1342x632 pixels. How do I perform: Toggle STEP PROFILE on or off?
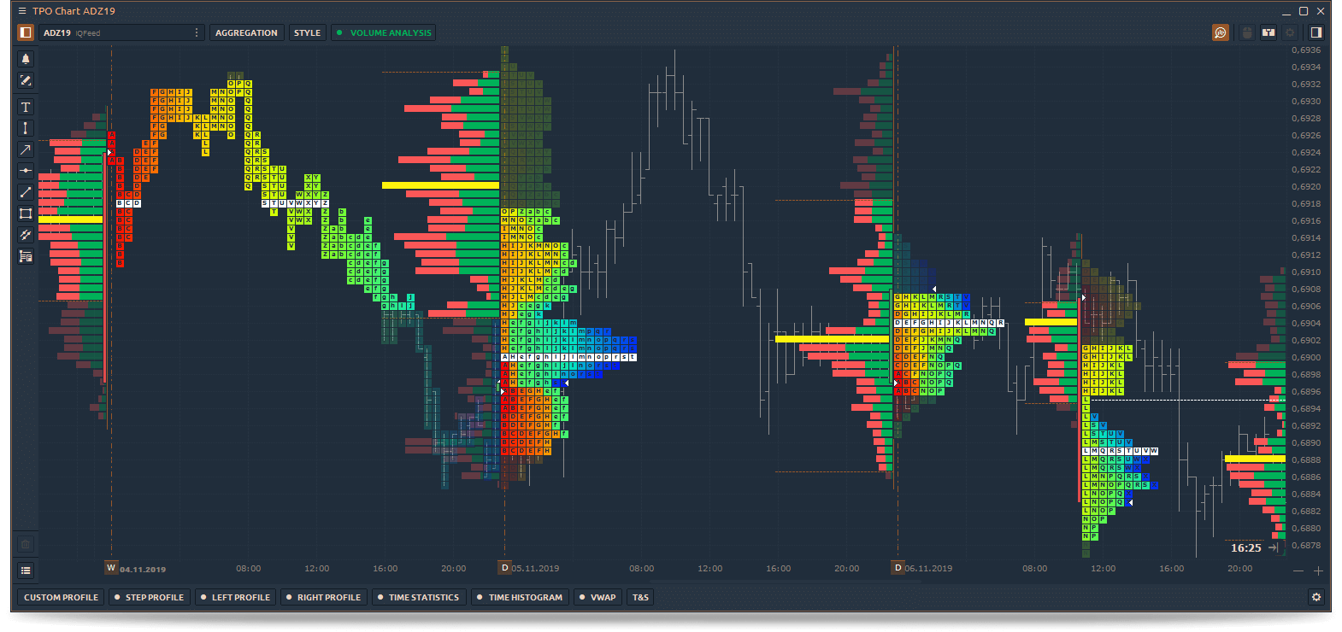pos(149,597)
